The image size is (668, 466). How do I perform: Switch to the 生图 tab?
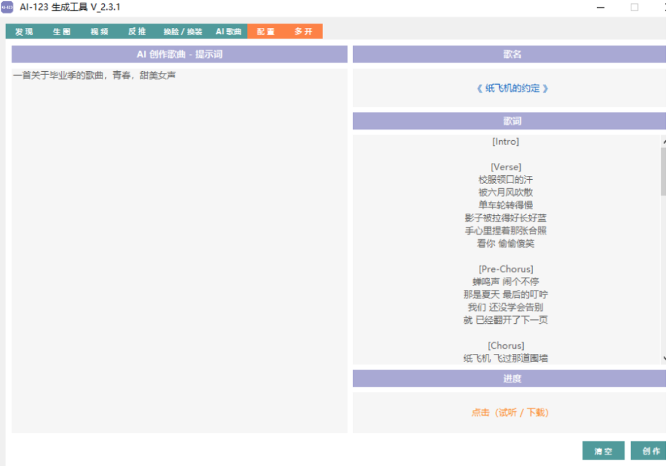(x=61, y=31)
